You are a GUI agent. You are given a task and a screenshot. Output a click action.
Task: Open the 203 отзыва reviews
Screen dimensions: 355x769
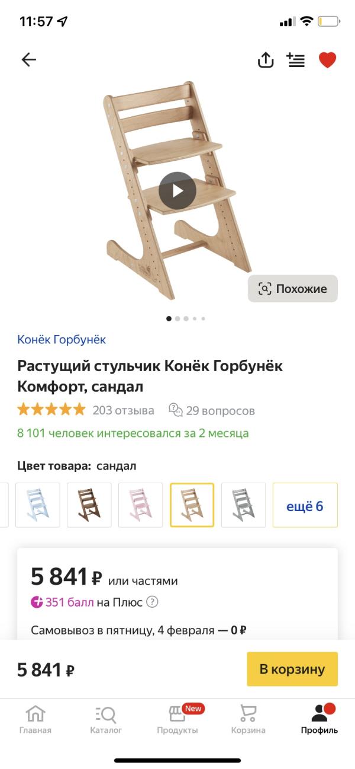pyautogui.click(x=123, y=410)
